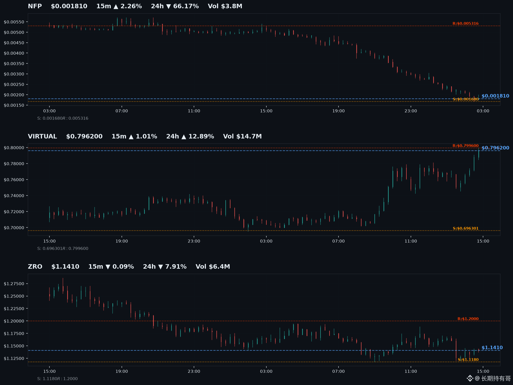Select the $1.1410 price in the ZRO header
This screenshot has height=385, width=513.
click(x=65, y=267)
